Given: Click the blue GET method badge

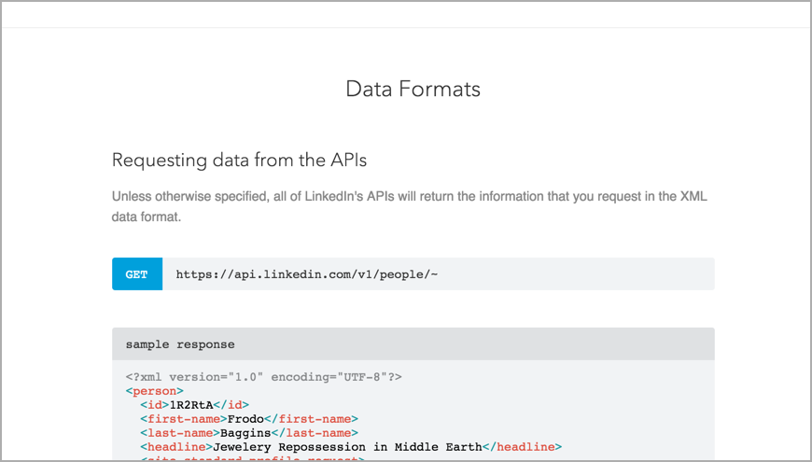Looking at the screenshot, I should pos(136,274).
